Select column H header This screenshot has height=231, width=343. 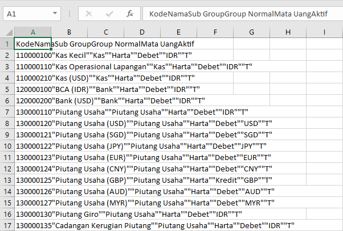(x=287, y=32)
